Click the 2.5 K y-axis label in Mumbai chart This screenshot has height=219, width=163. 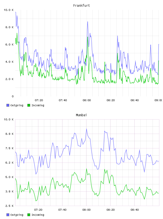tap(9, 206)
